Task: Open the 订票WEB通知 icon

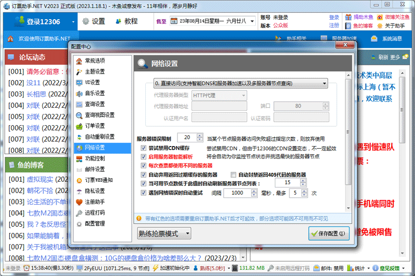Action: point(79,180)
